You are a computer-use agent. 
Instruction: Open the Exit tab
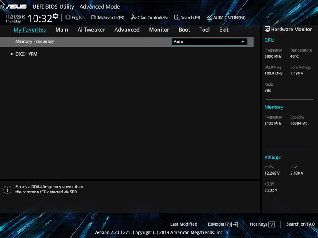[224, 30]
